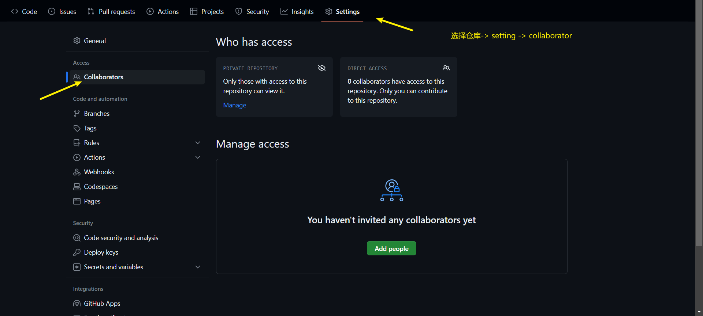This screenshot has width=703, height=316.
Task: Open Codespaces settings
Action: tap(137, 187)
